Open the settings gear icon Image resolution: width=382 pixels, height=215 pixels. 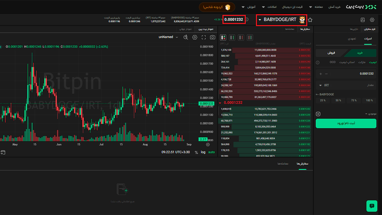point(372,20)
